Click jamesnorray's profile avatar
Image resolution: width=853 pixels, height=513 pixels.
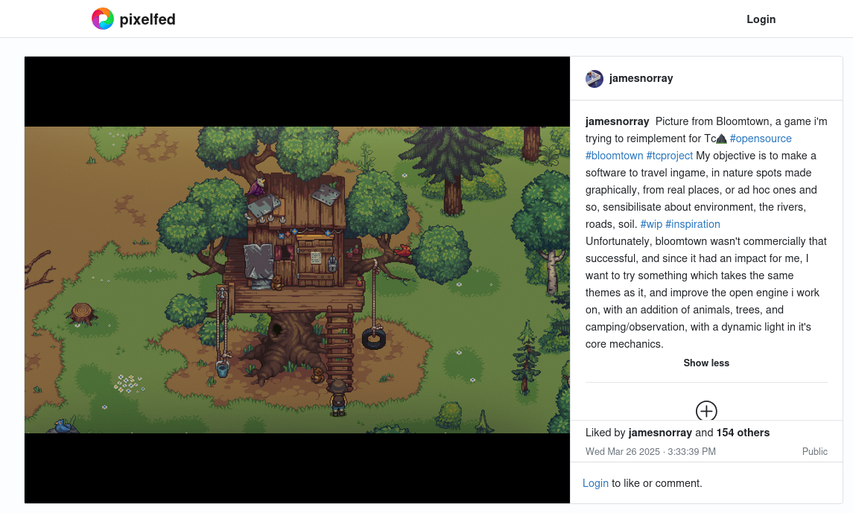(594, 78)
